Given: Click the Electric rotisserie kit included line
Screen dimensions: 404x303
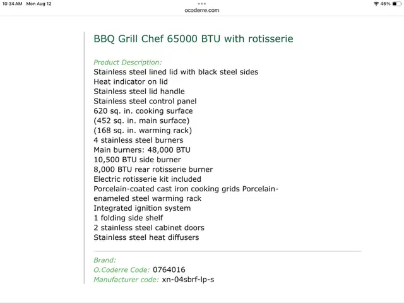Looking at the screenshot, I should pos(147,179).
